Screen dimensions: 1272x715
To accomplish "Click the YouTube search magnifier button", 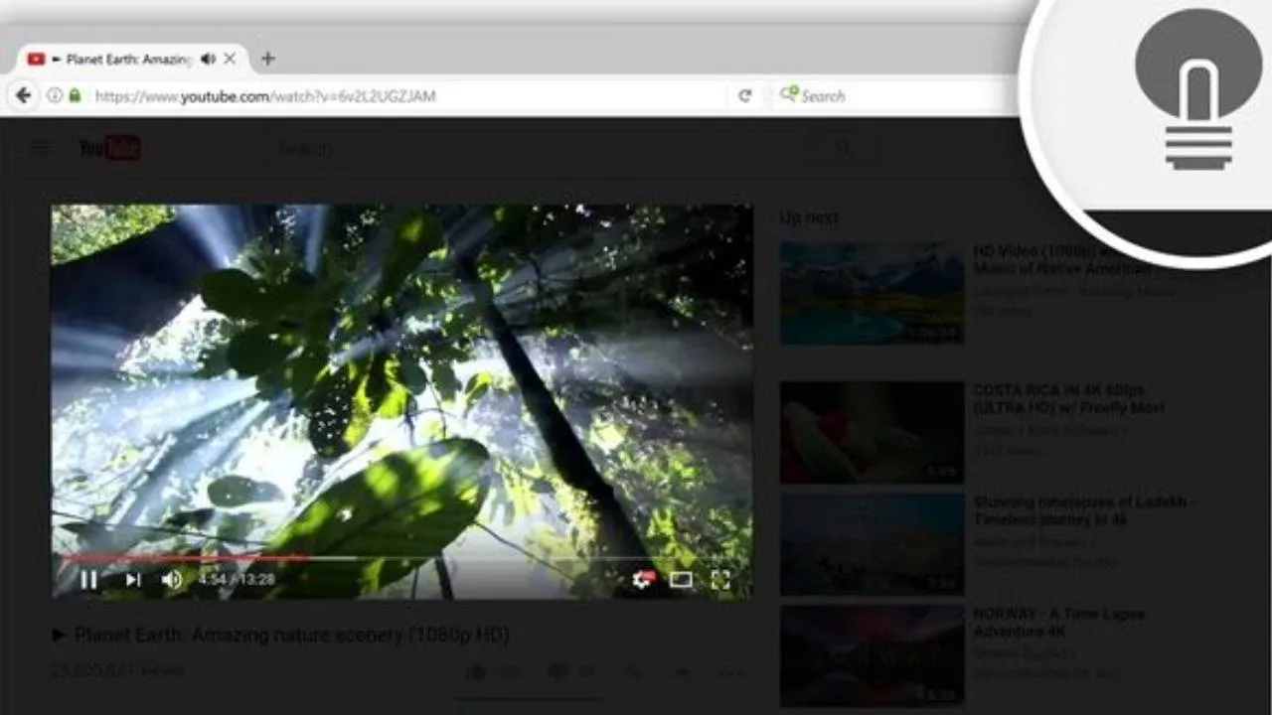I will click(843, 148).
